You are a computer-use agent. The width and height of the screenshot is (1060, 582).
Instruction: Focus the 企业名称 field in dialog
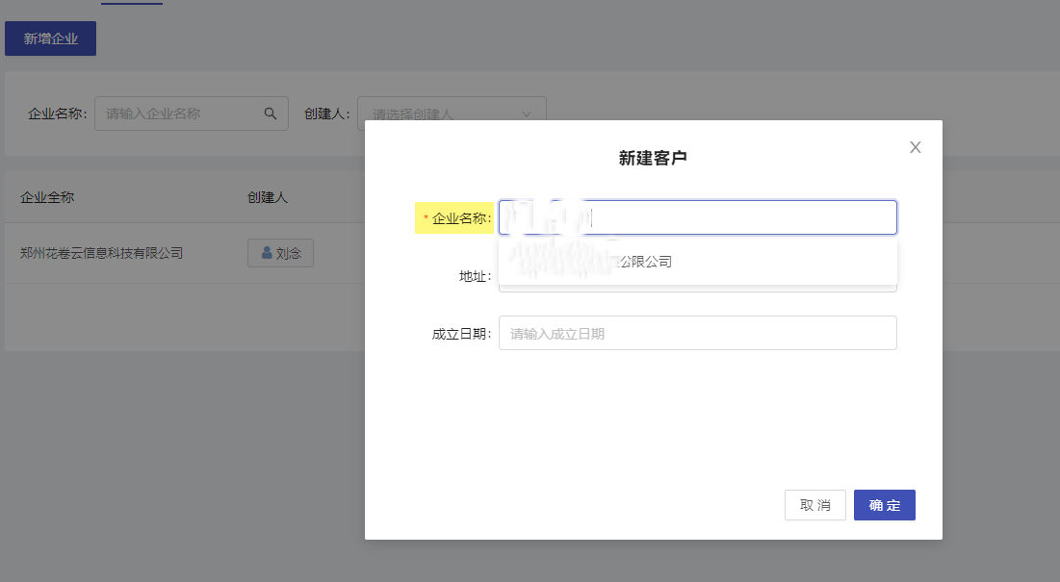coord(698,217)
